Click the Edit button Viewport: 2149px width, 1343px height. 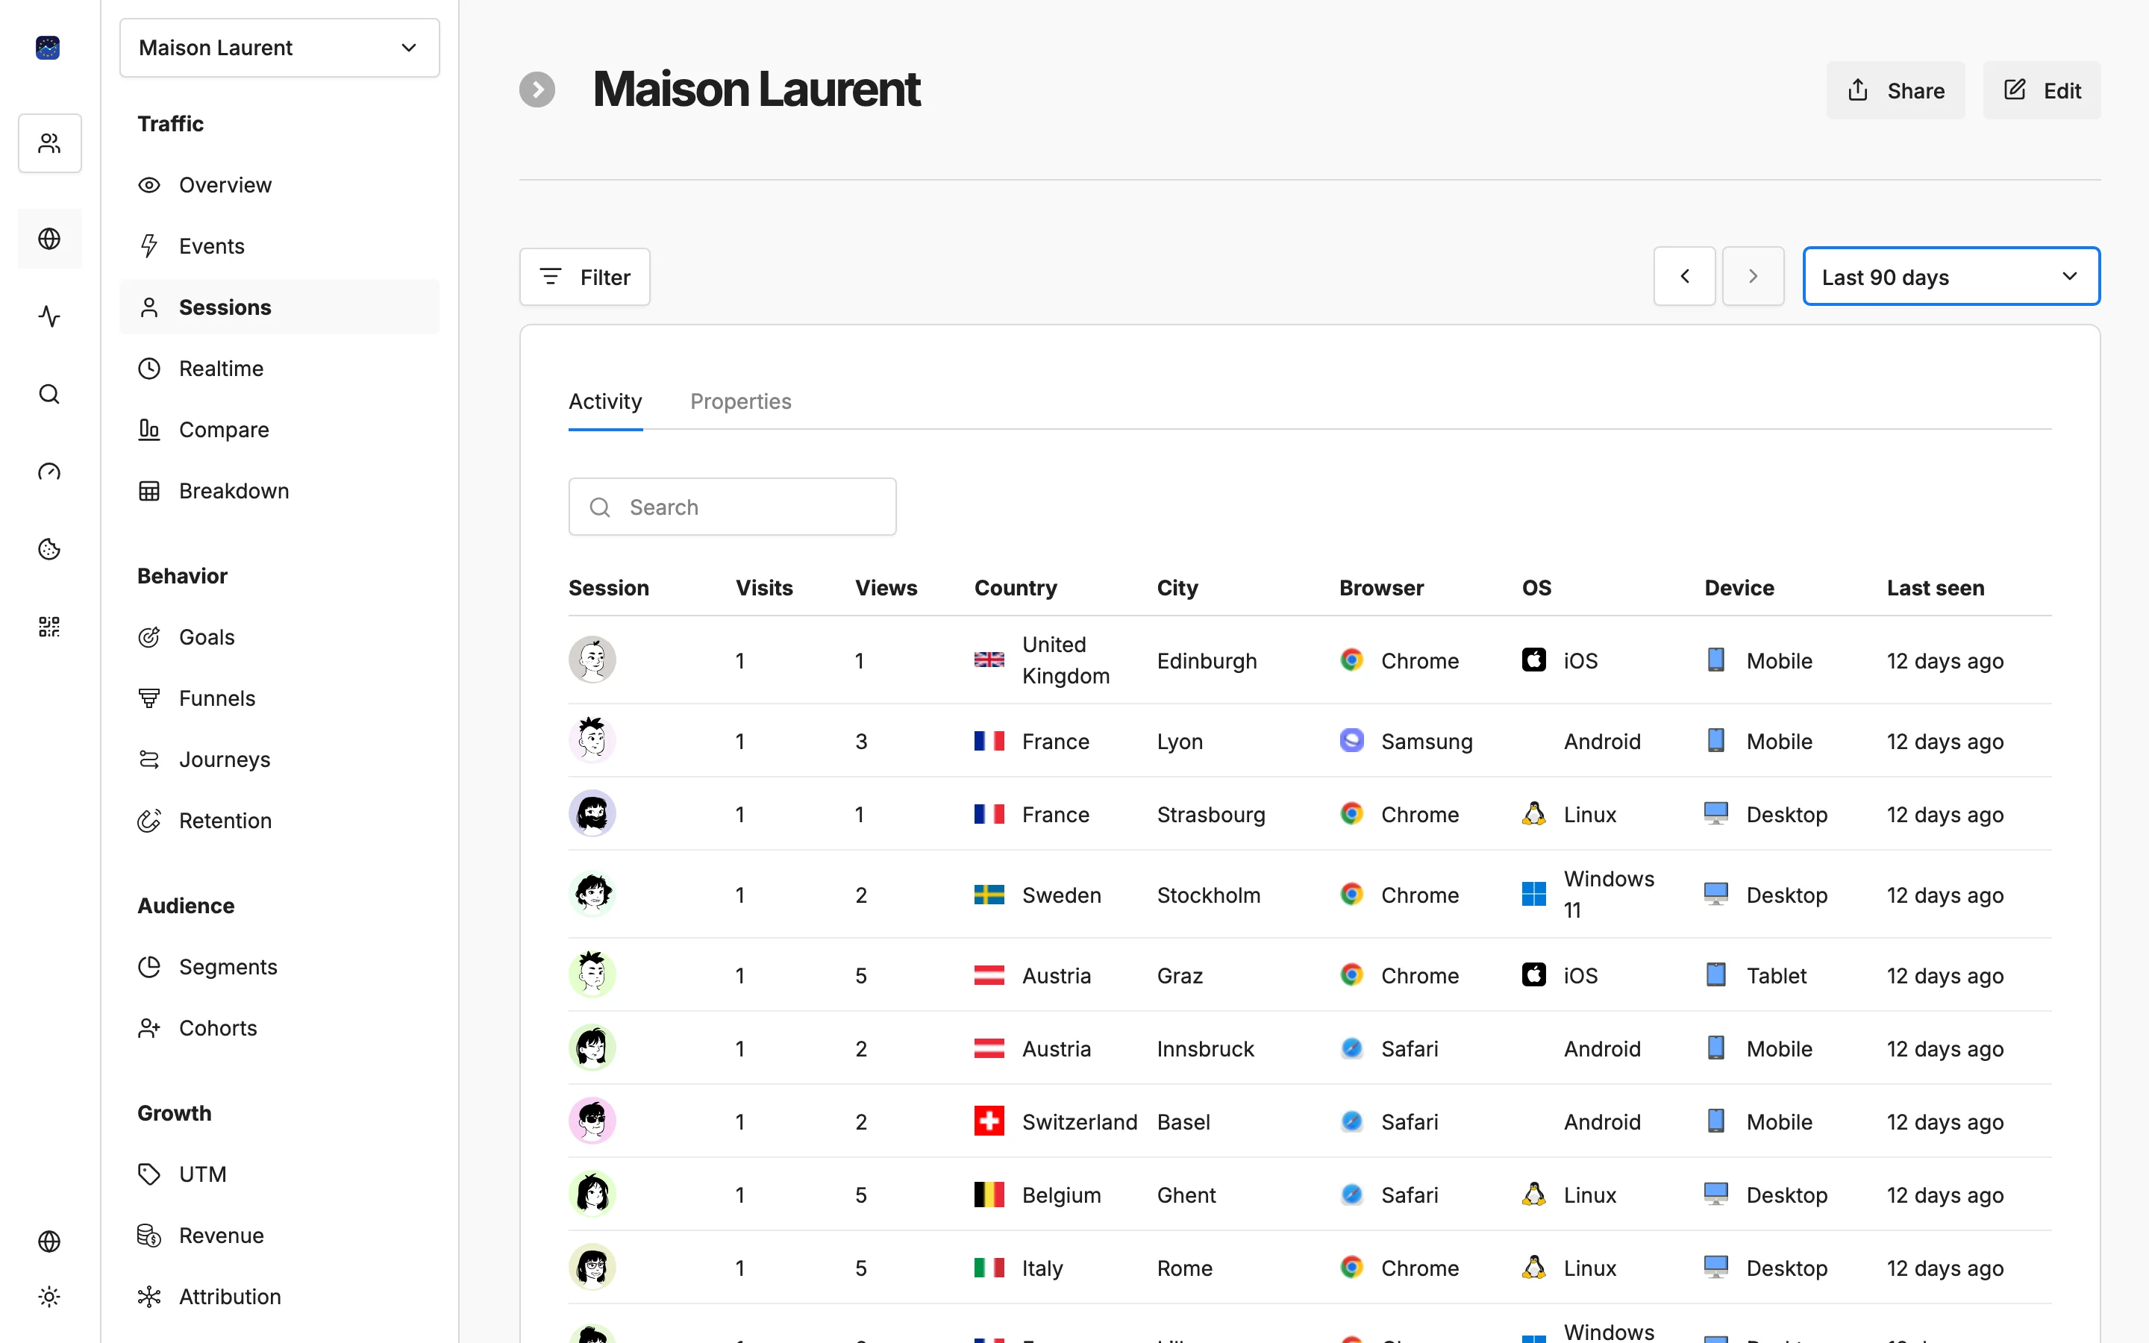tap(2042, 90)
